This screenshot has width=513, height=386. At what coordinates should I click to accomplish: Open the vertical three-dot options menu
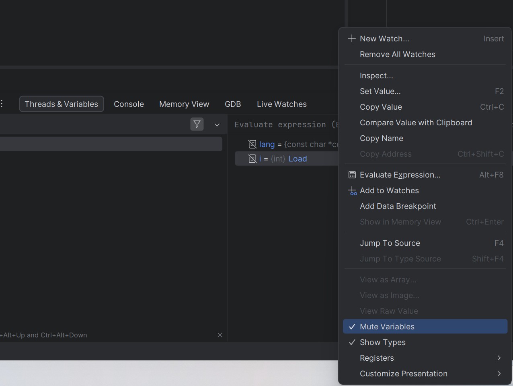2,104
